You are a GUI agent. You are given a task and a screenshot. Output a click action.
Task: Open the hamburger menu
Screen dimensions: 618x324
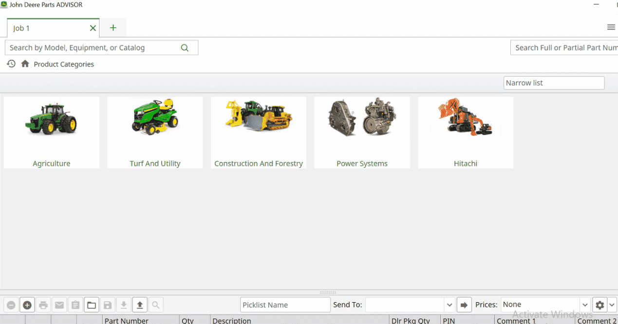(x=611, y=27)
